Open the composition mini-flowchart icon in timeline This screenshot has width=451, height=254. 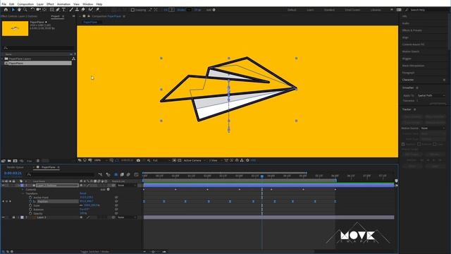[x=100, y=174]
